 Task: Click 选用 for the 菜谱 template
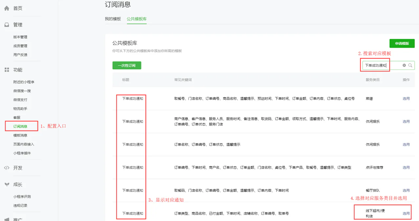coord(406,98)
